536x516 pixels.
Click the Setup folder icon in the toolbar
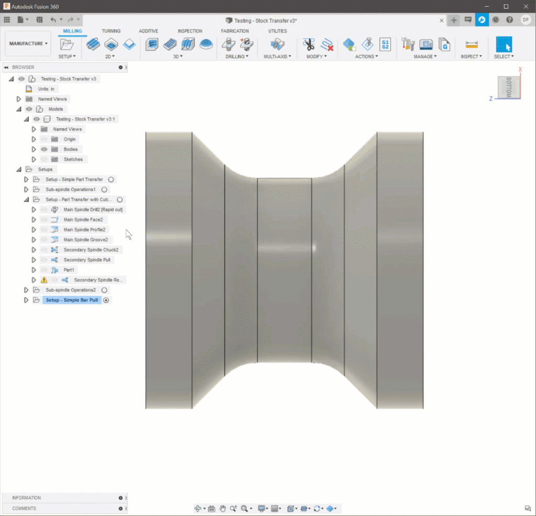(x=66, y=44)
